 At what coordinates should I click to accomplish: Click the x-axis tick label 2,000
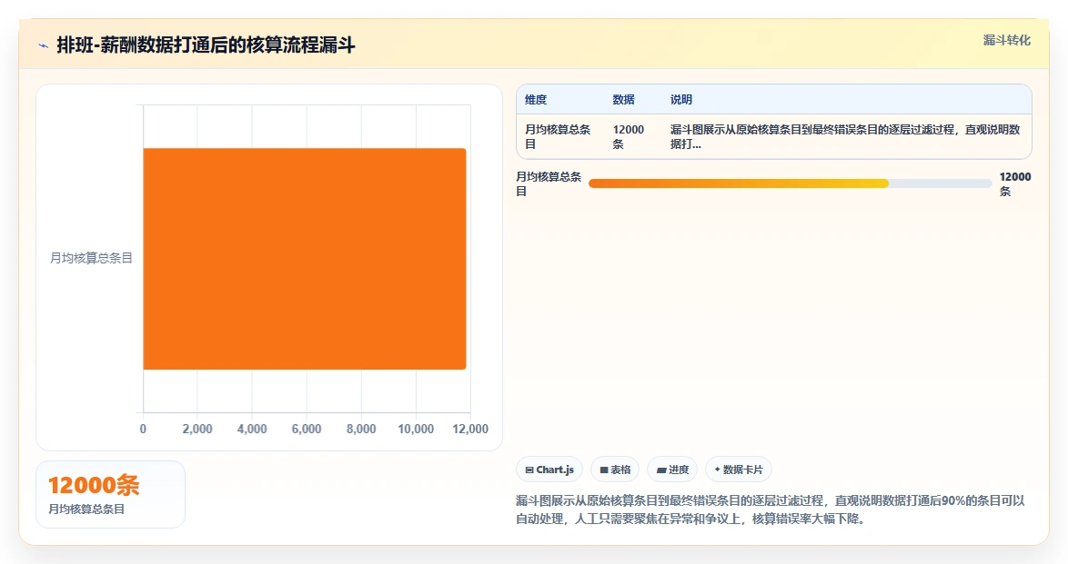197,429
